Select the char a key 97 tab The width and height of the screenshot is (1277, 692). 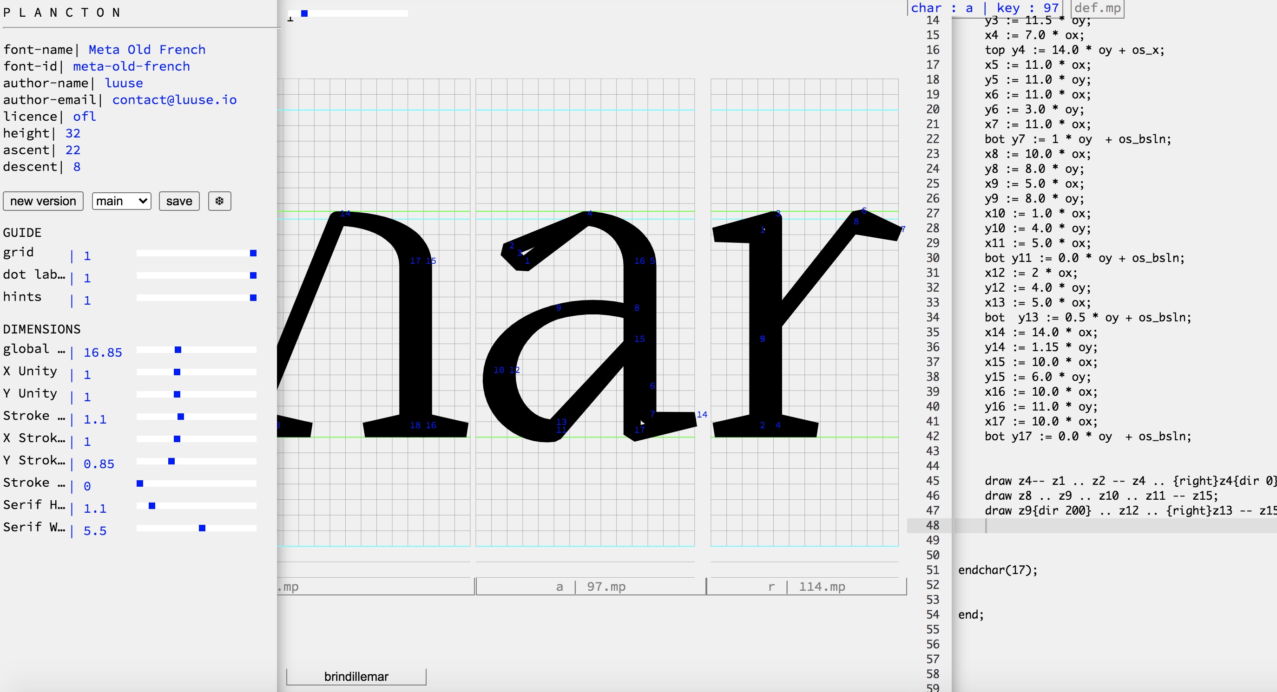tap(984, 8)
